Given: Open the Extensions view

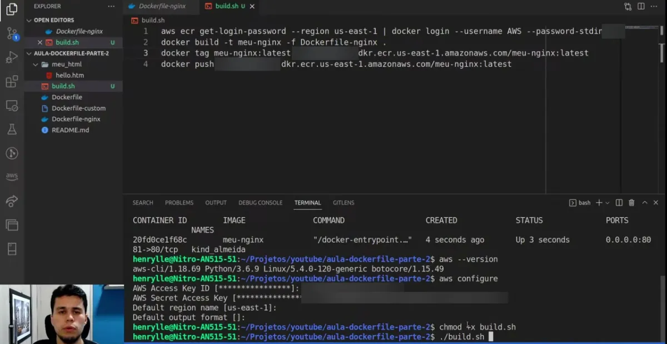Looking at the screenshot, I should pos(12,82).
